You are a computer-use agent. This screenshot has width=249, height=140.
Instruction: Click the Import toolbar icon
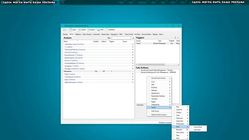[x=82, y=30]
